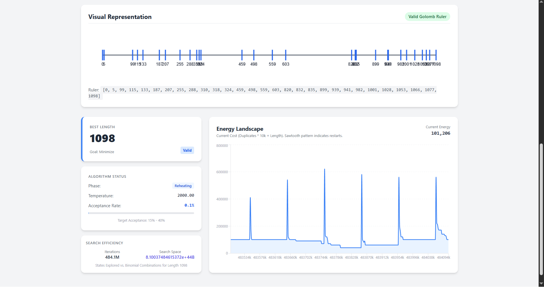Click the scrollbar down arrow
Screen dimensions: 544x287
click(x=541, y=284)
